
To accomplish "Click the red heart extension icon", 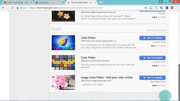I will [x=172, y=8].
